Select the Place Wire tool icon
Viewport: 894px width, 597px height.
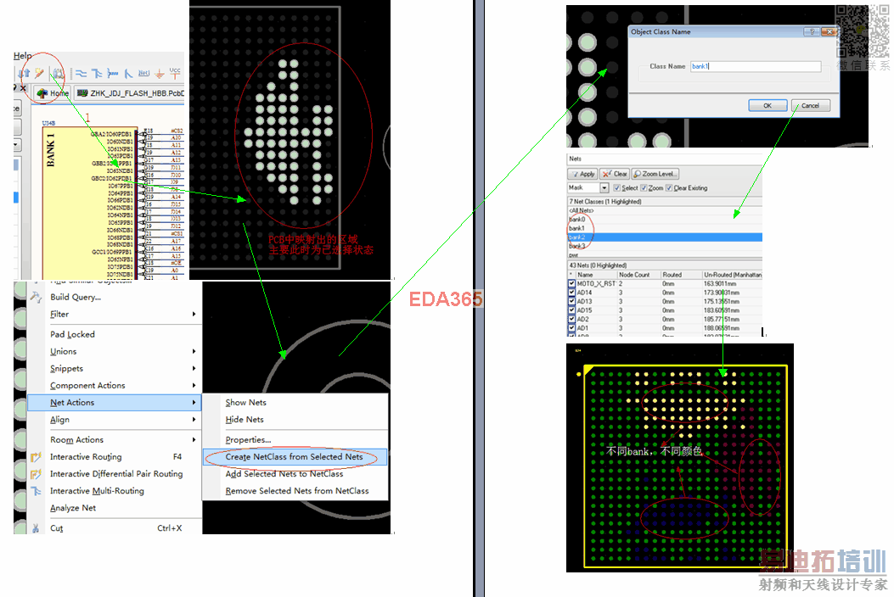(x=82, y=74)
